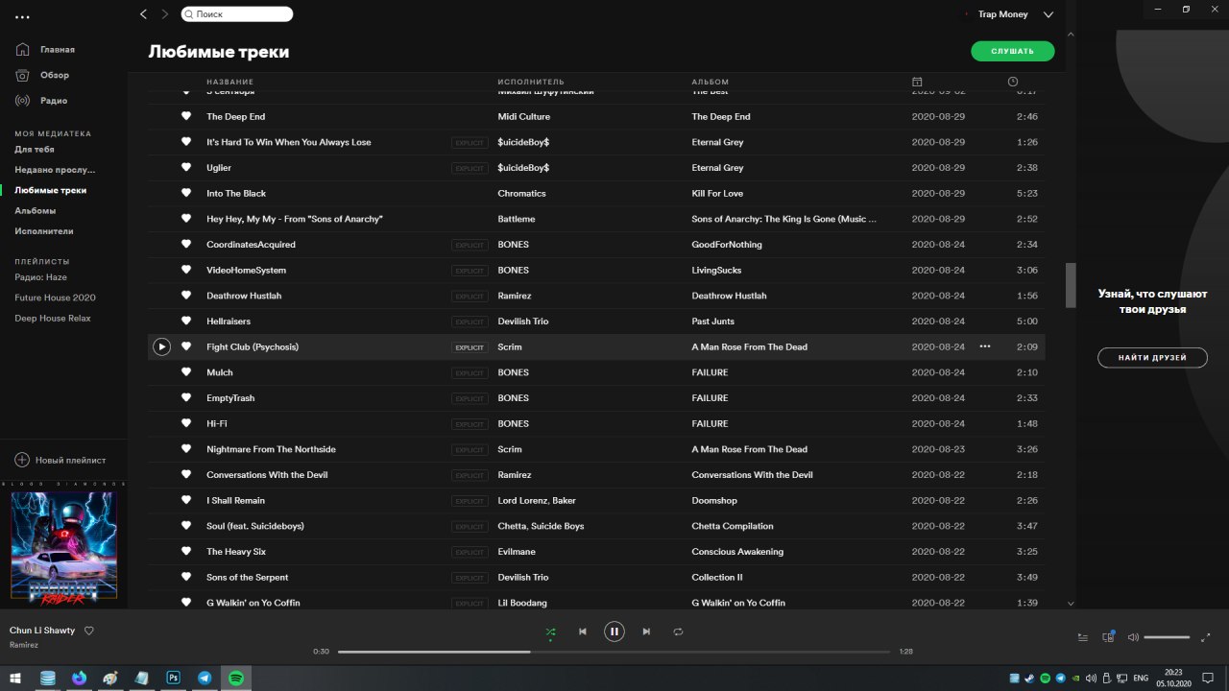Create a playlist with Новый плейлист

60,460
